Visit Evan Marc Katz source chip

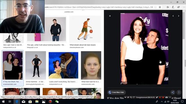pyautogui.click(x=117, y=92)
